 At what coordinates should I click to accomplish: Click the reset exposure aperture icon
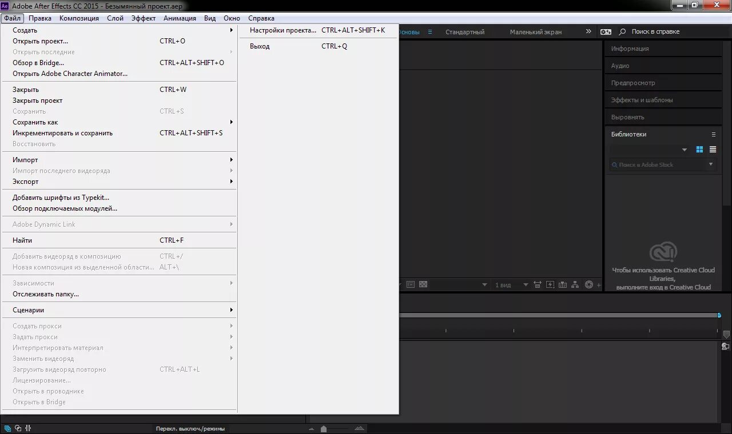tap(589, 284)
